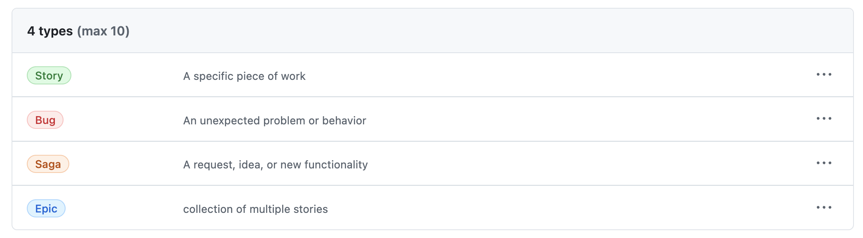Click the Saga description about requests and ideas
This screenshot has height=238, width=863.
276,164
